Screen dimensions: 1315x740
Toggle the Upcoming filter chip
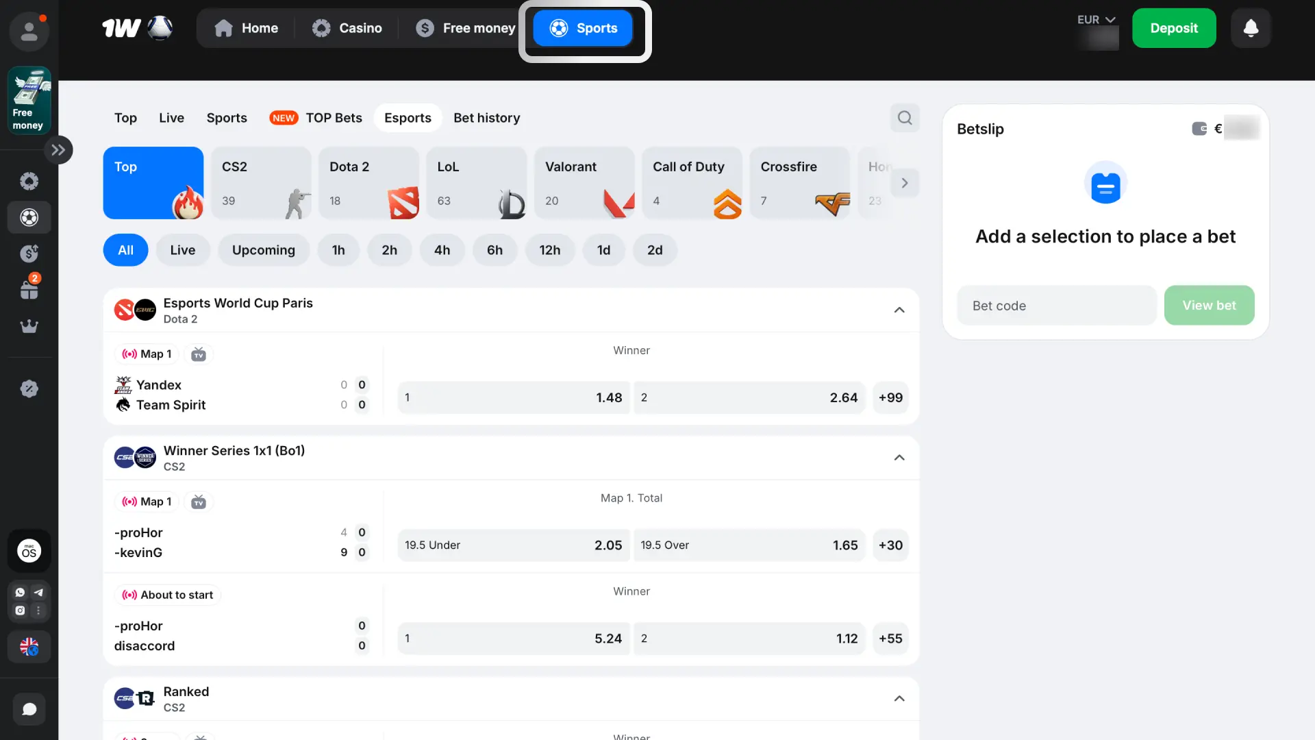pyautogui.click(x=264, y=250)
